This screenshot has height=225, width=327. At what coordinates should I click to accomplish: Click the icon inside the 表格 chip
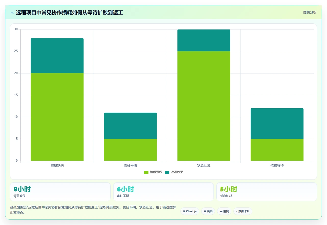point(205,212)
